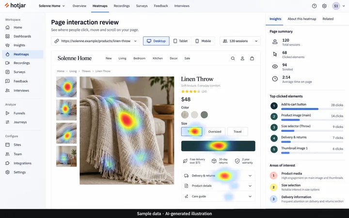Viewport: 349px width, 218px height.
Task: Open the help question mark icon
Action: pos(314,6)
